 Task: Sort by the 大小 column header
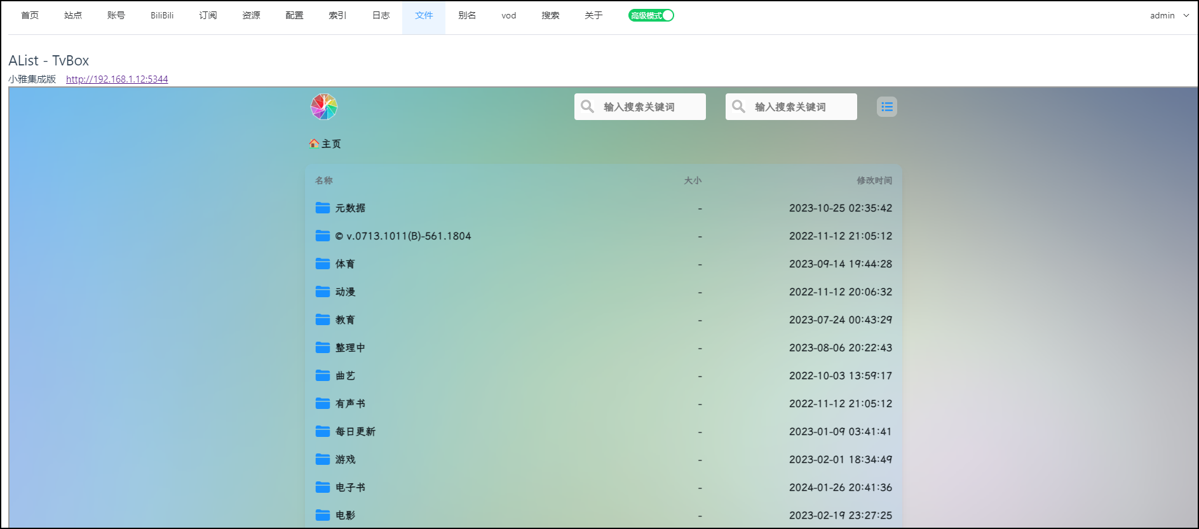[x=693, y=180]
